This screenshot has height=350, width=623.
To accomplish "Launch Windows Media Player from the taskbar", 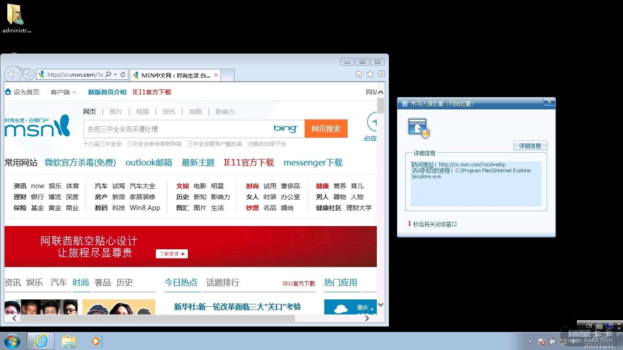I will click(96, 341).
